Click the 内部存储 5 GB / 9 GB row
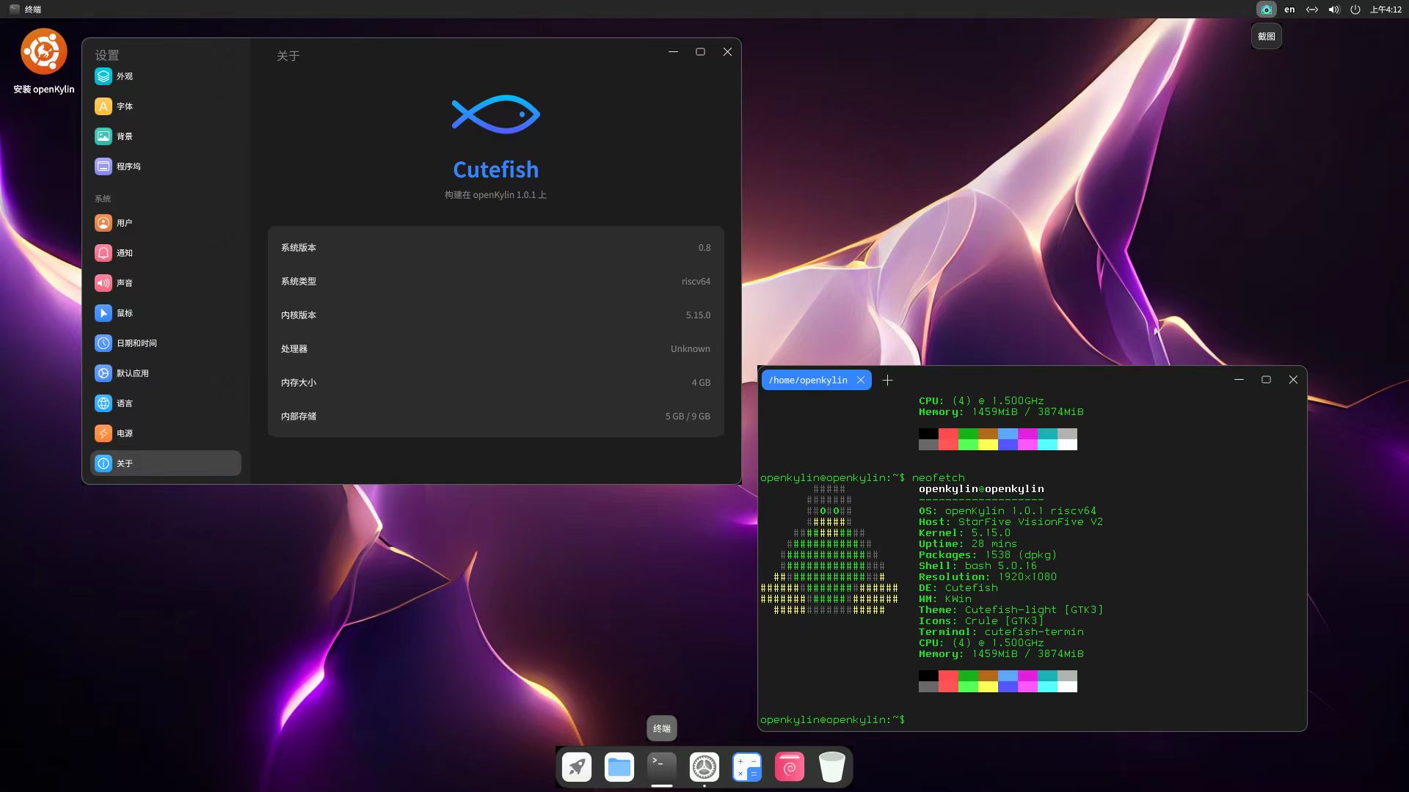1409x792 pixels. click(496, 417)
